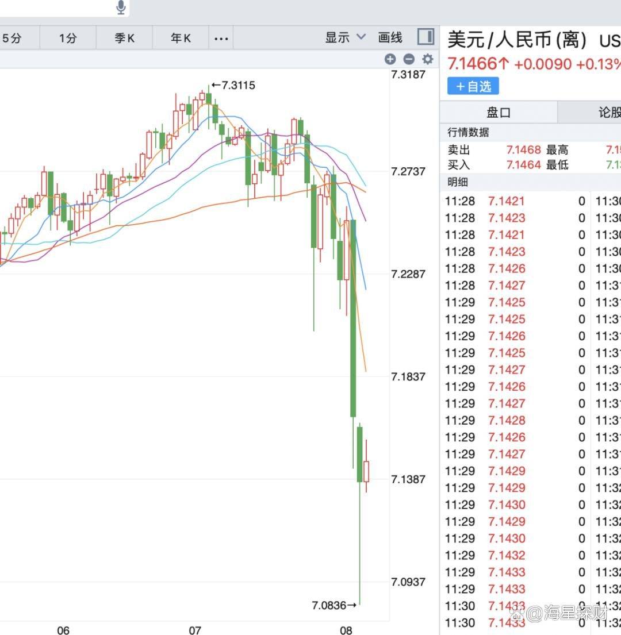Image resolution: width=621 pixels, height=635 pixels.
Task: Zoom in the chart with plus icon
Action: [x=390, y=59]
